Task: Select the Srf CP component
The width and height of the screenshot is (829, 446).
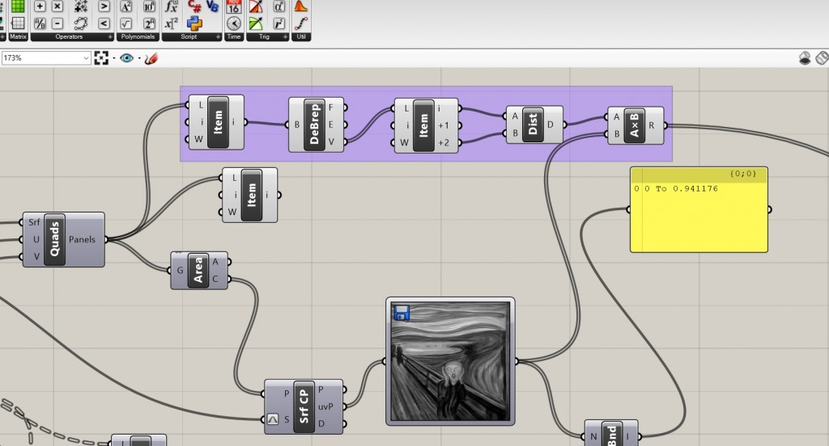Action: (304, 407)
